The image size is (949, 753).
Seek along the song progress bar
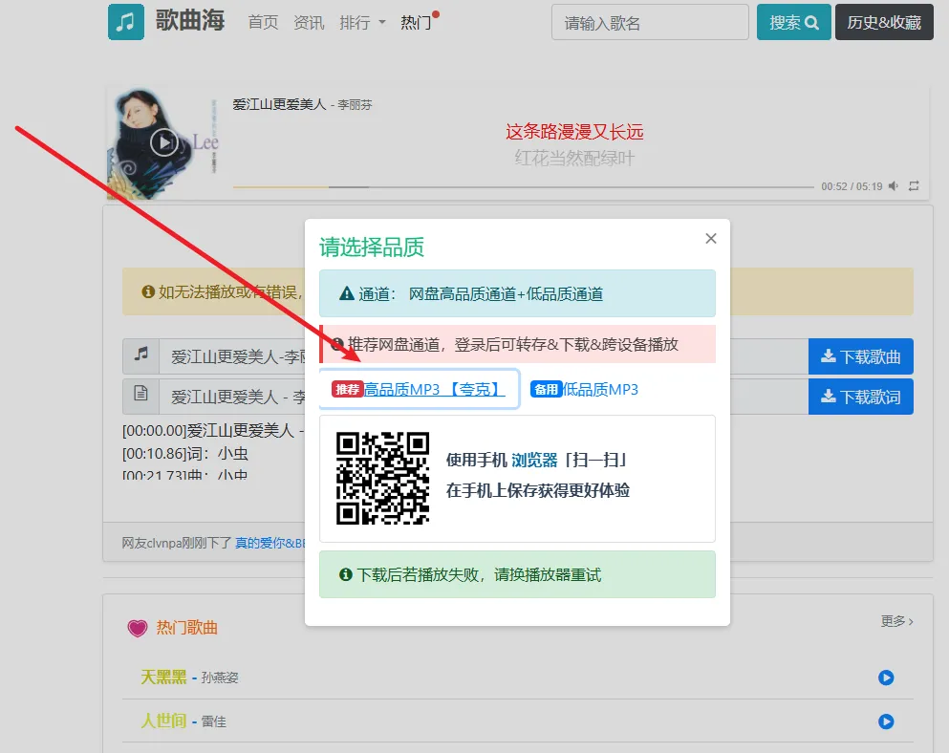click(524, 187)
